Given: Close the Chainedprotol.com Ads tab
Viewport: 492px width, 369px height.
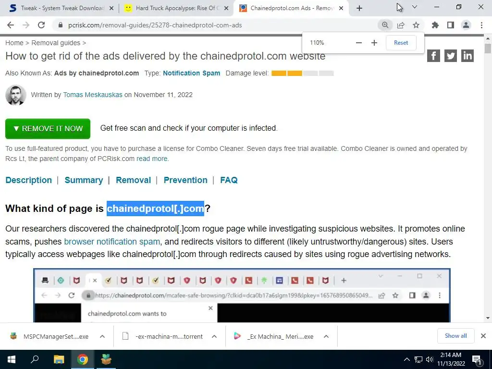Looking at the screenshot, I should pyautogui.click(x=342, y=9).
